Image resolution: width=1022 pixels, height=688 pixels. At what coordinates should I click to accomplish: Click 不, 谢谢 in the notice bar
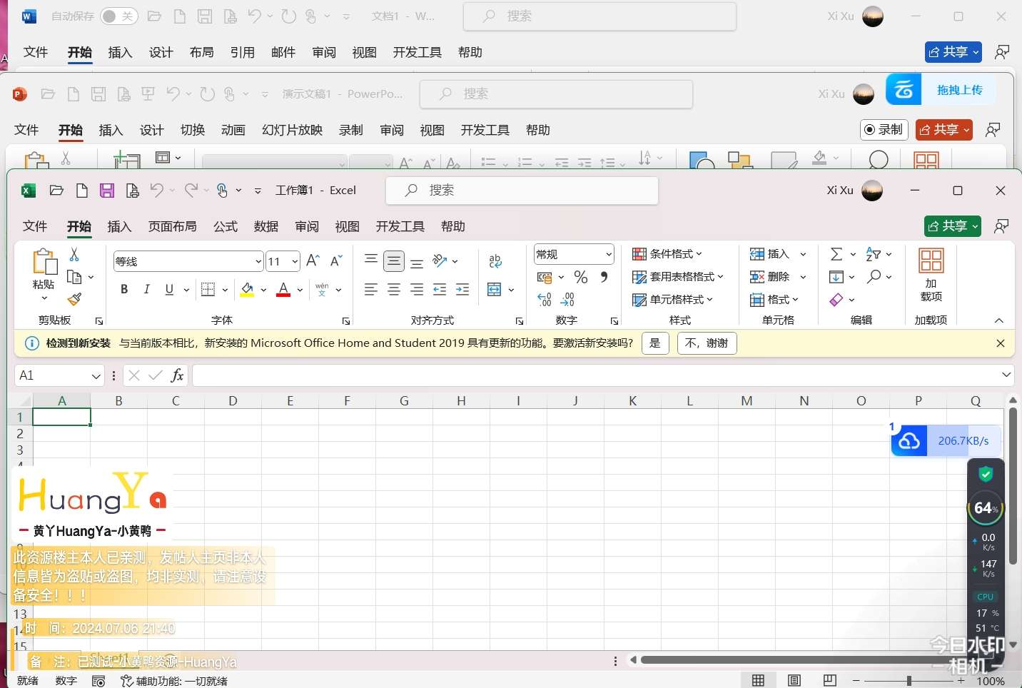pos(707,343)
